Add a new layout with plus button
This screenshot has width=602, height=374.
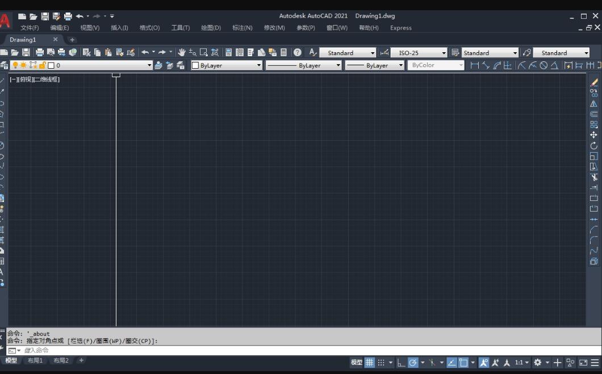pyautogui.click(x=81, y=360)
